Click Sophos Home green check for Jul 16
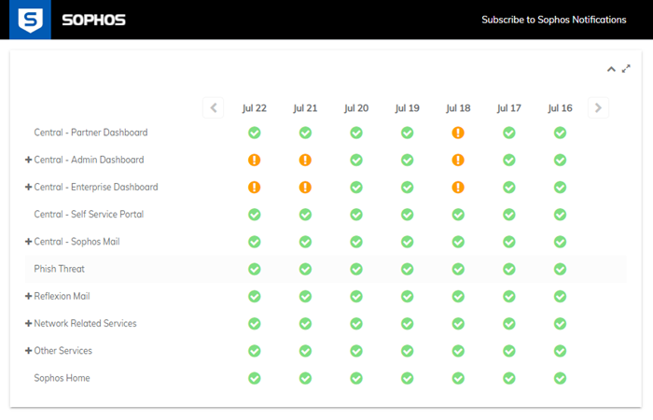The image size is (653, 420). click(560, 378)
